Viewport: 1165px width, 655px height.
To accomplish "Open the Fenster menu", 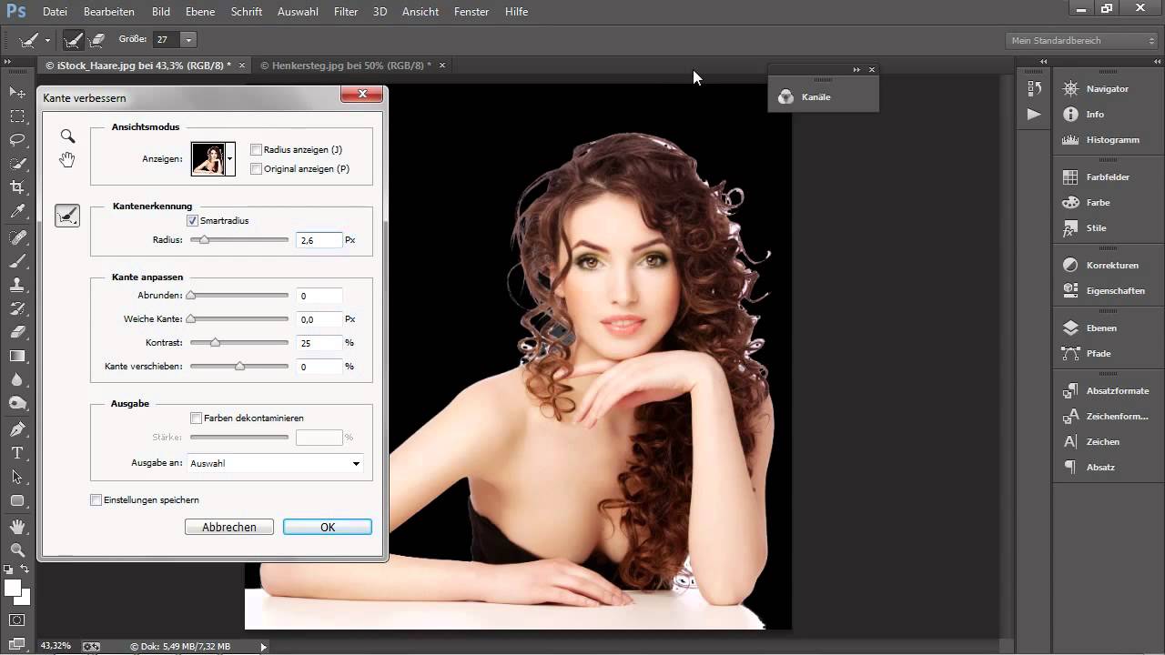I will (471, 12).
